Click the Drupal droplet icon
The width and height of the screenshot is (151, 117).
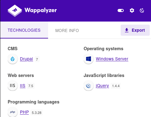(13, 59)
